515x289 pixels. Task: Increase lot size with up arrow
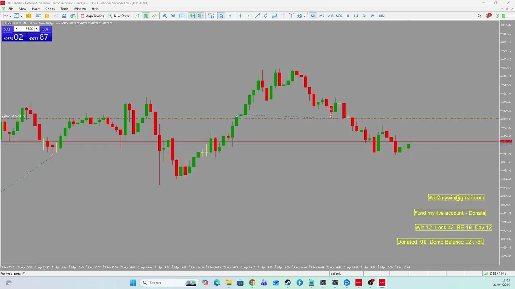37,29
